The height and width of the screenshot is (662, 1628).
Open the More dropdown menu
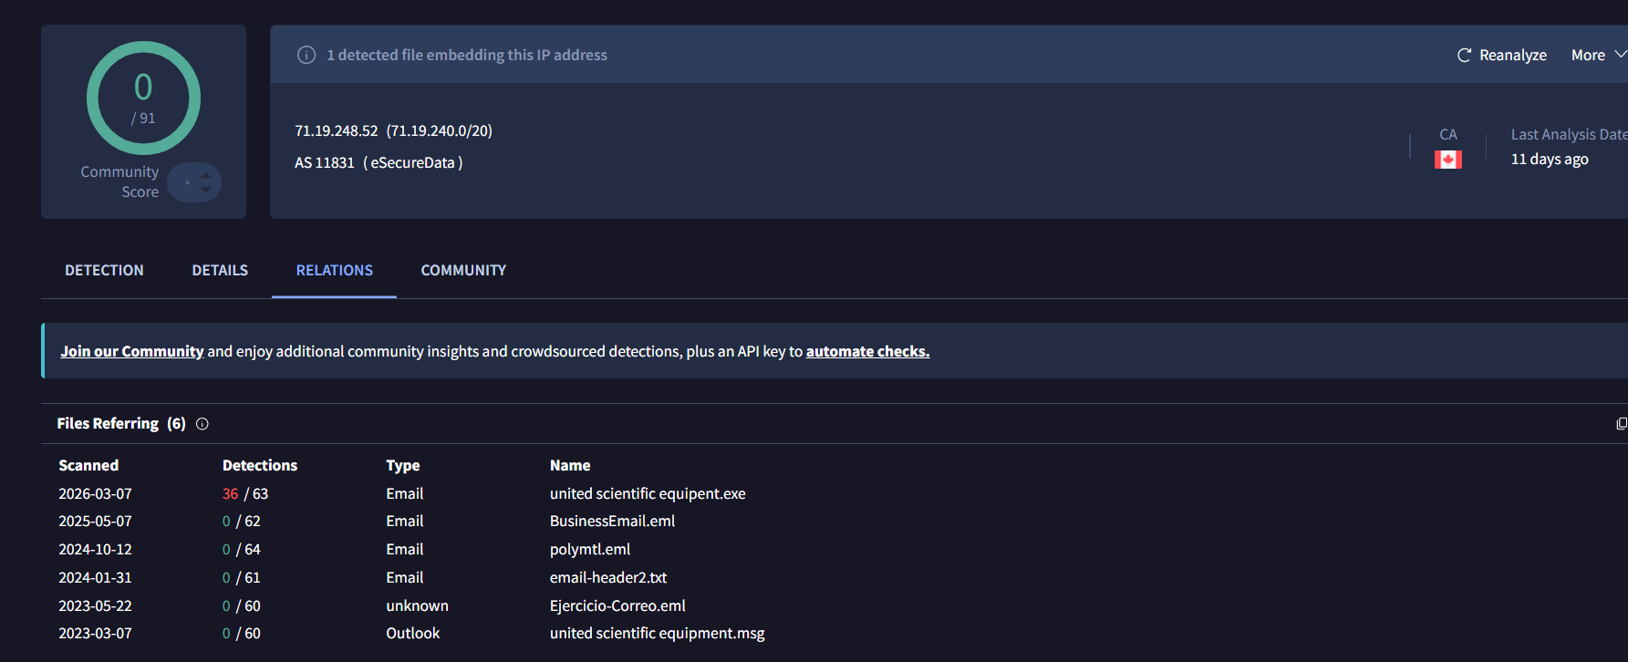tap(1598, 56)
